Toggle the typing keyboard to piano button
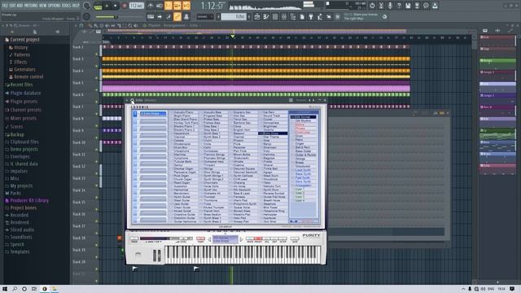 (x=151, y=16)
